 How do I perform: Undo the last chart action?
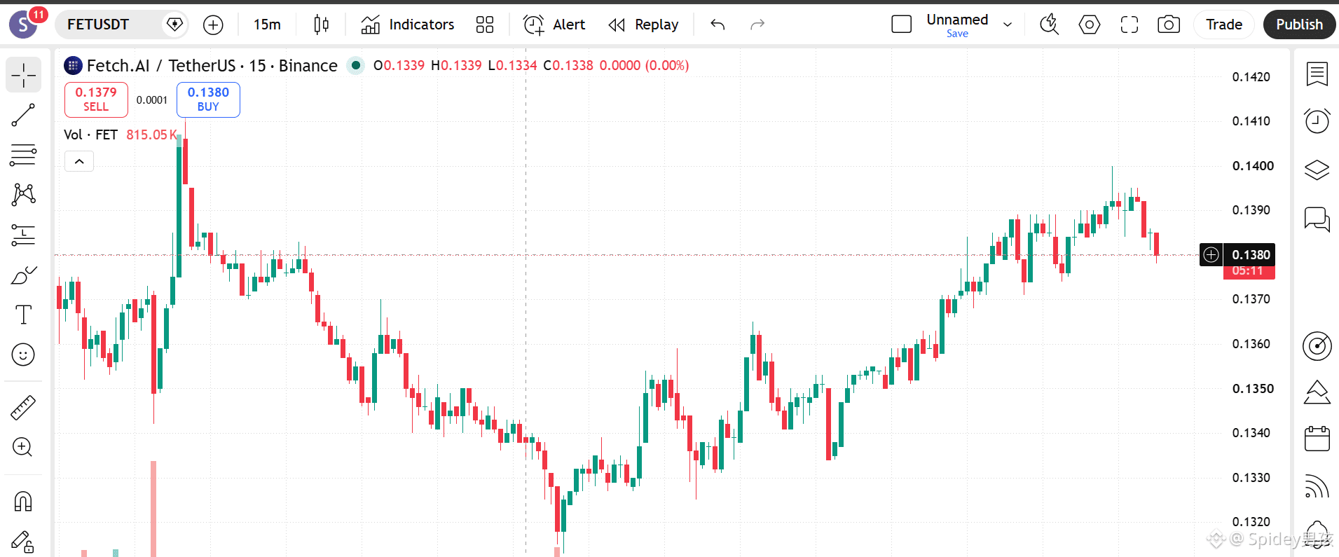pyautogui.click(x=717, y=25)
